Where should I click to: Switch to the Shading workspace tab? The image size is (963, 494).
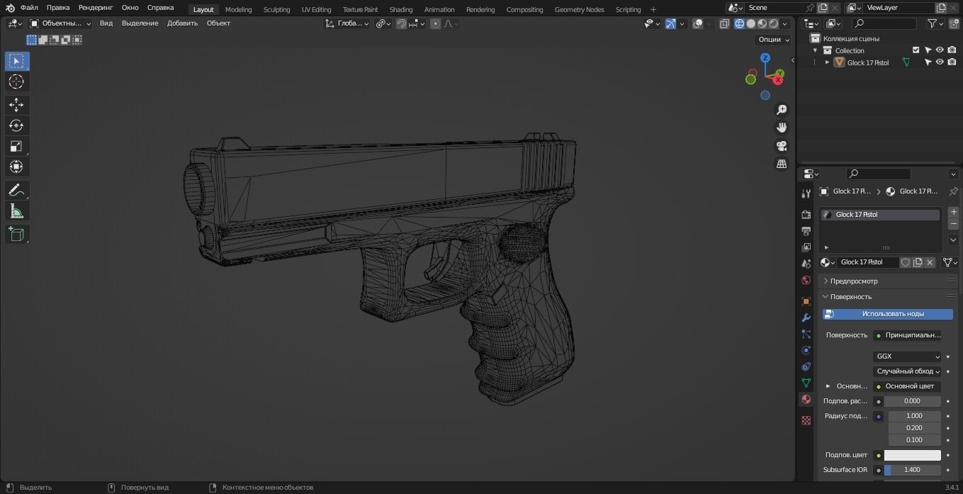tap(400, 9)
